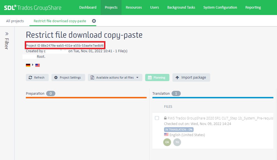Click the project title heading
Image resolution: width=277 pixels, height=160 pixels.
(x=84, y=35)
